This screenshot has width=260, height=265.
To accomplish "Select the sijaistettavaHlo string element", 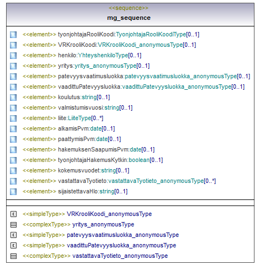I will click(x=75, y=191).
